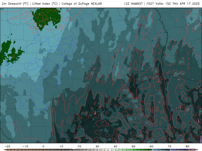Click the '2m Dewpoint (°F)' title text
The width and height of the screenshot is (202, 151).
pyautogui.click(x=15, y=4)
